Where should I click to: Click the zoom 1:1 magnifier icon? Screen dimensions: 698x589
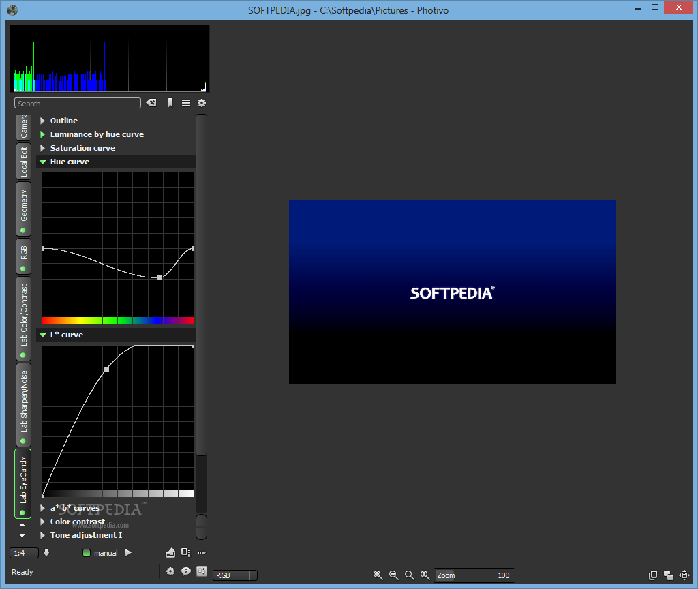[x=425, y=575]
